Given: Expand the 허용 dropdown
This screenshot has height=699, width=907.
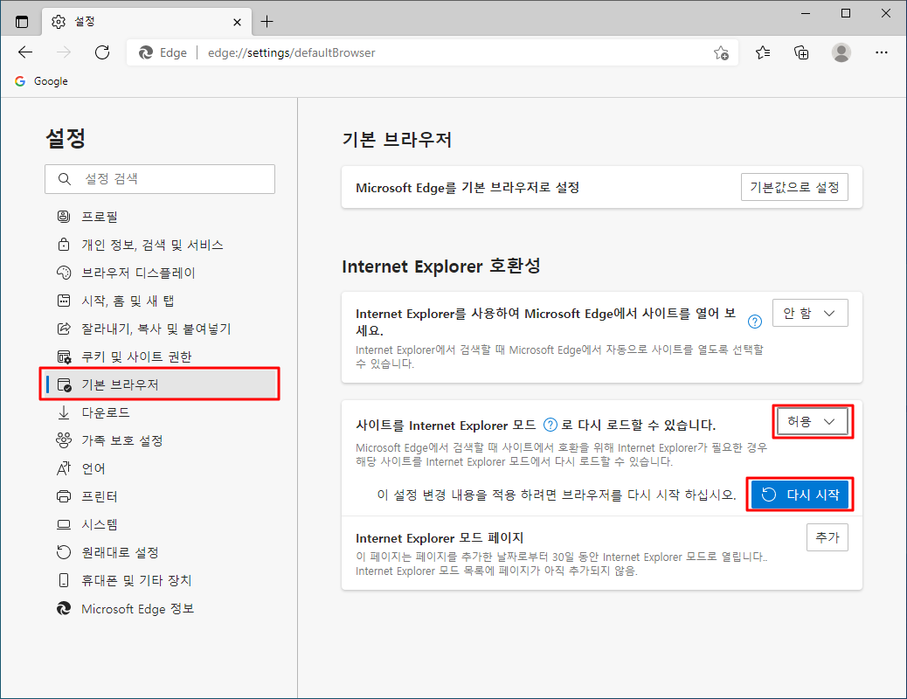Looking at the screenshot, I should (x=813, y=422).
